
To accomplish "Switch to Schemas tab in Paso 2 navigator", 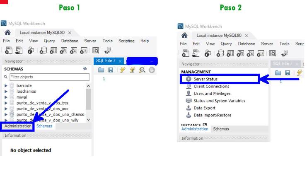I will tap(221, 129).
